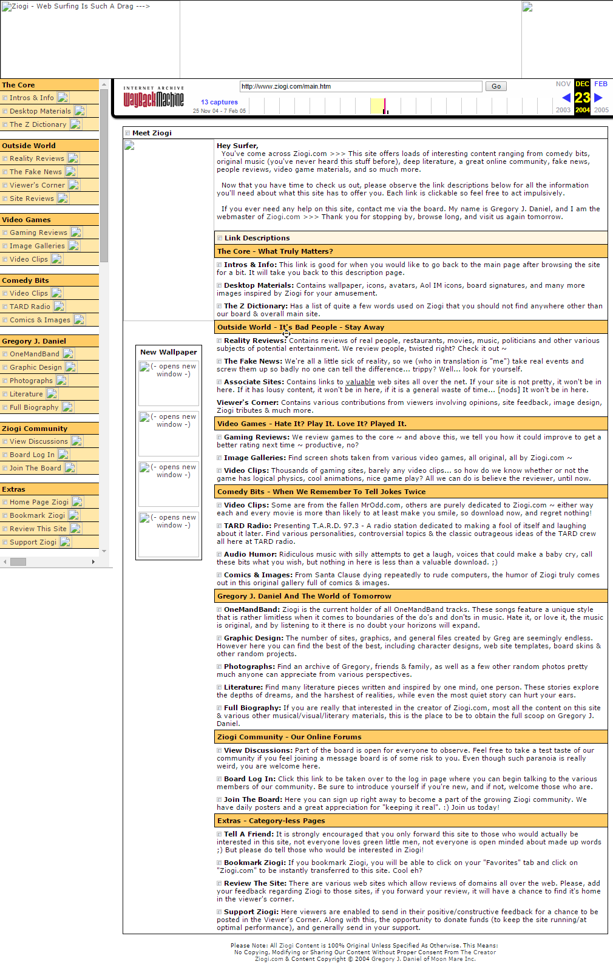The height and width of the screenshot is (967, 613).
Task: Open Bookmark Ziogi in the sidebar
Action: point(37,515)
